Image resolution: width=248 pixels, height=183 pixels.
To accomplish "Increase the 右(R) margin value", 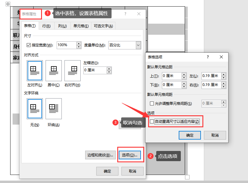I will (223, 84).
